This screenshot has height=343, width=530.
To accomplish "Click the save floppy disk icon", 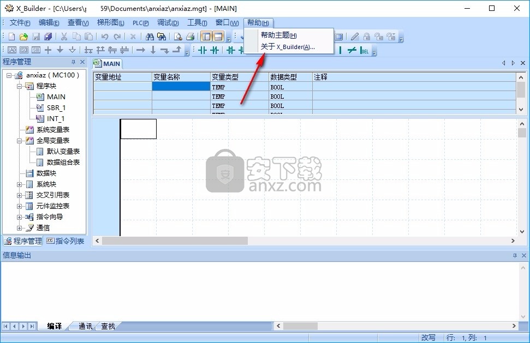I will pyautogui.click(x=36, y=37).
